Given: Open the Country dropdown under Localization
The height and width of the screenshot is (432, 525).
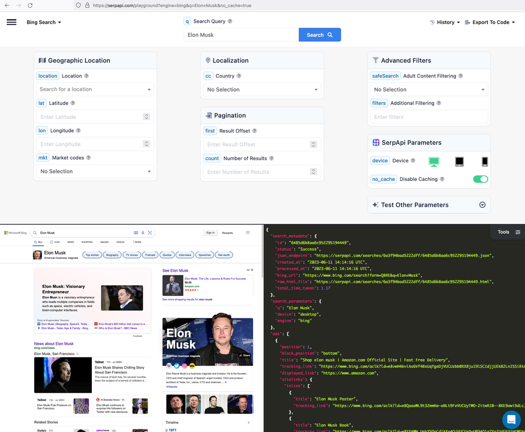Looking at the screenshot, I should 262,90.
